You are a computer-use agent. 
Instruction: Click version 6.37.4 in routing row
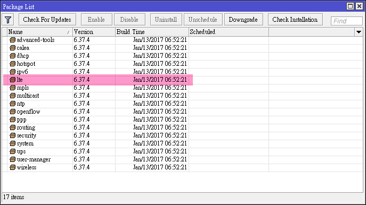(82, 127)
